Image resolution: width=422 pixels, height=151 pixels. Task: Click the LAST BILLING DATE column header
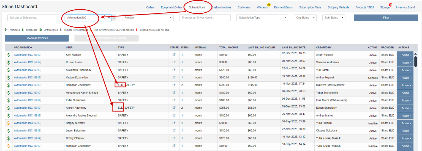click(294, 48)
